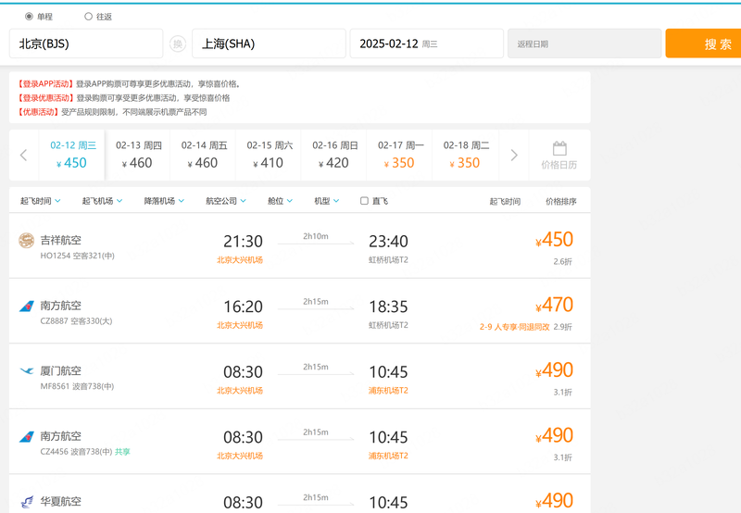Open the 登录APP活动 promotion notice
Screen dimensions: 741x513
click(x=129, y=84)
